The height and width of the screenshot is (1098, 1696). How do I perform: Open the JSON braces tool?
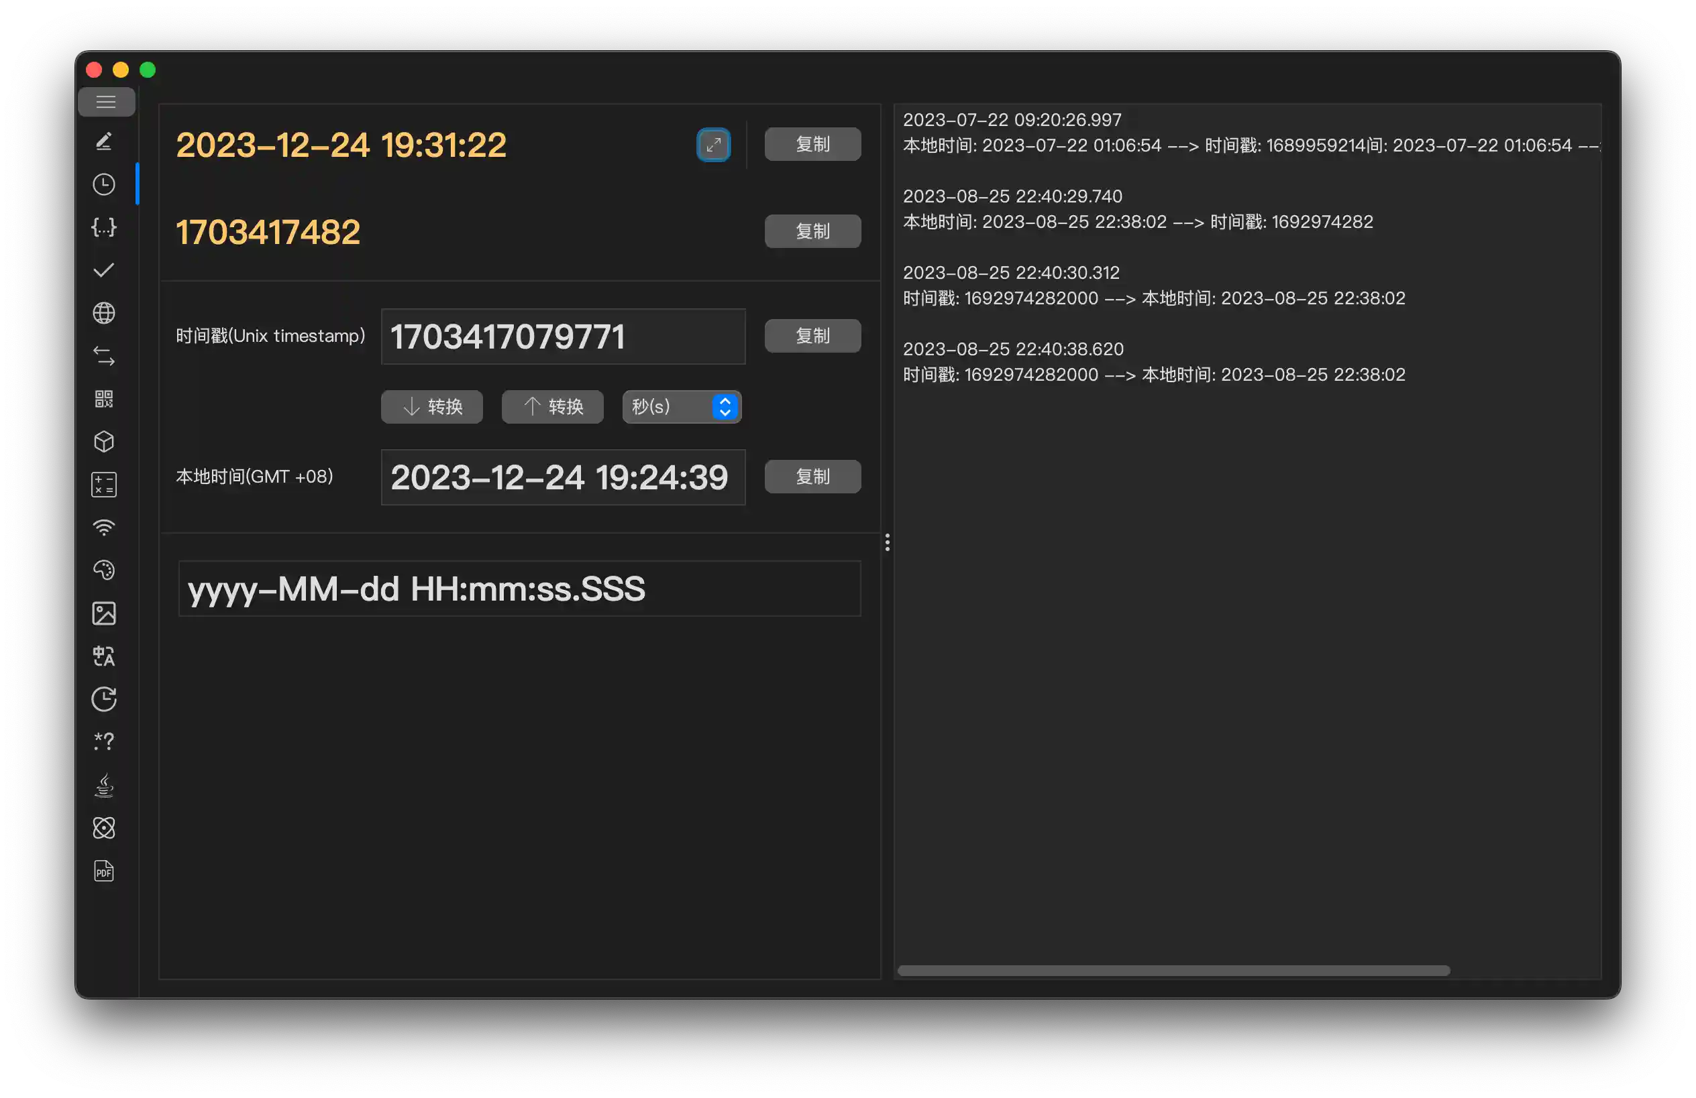click(x=104, y=227)
